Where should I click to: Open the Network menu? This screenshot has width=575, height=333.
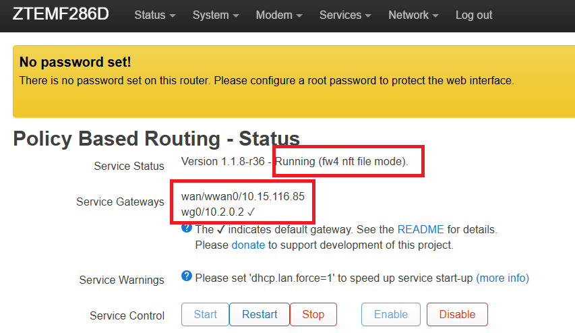coord(414,15)
